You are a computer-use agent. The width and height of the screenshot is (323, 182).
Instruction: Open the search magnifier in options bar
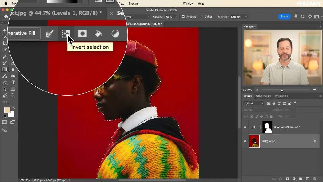[x=303, y=17]
